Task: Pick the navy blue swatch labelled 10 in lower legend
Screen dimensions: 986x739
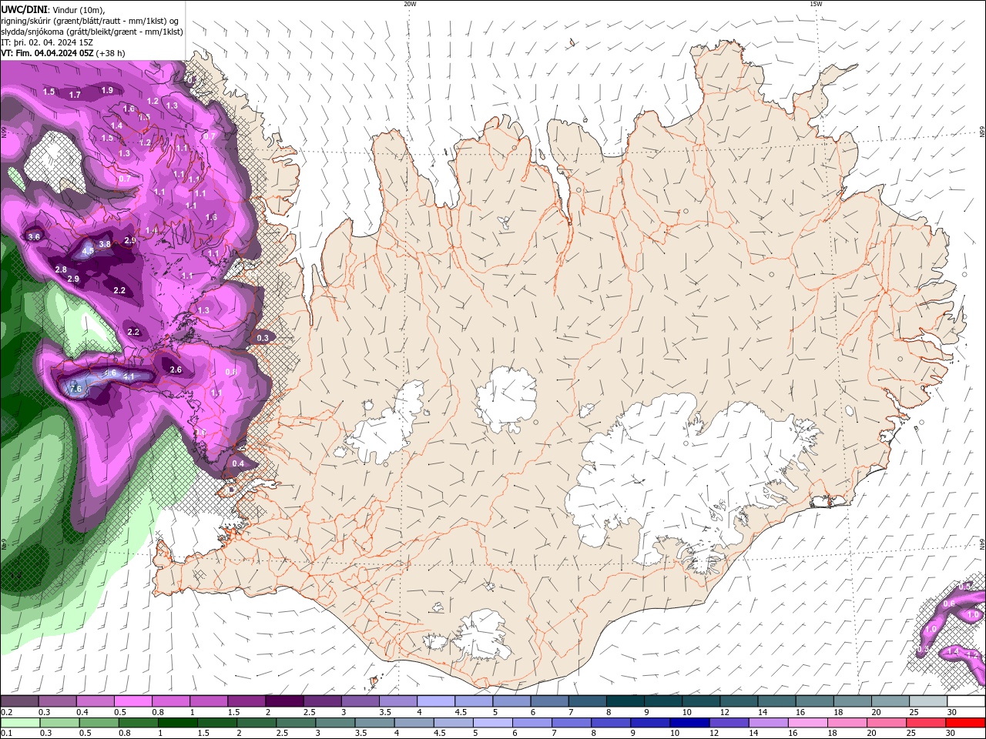Action: pos(689,723)
